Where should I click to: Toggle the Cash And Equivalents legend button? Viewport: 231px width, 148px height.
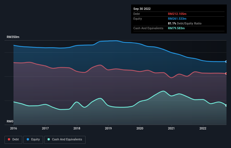point(65,140)
